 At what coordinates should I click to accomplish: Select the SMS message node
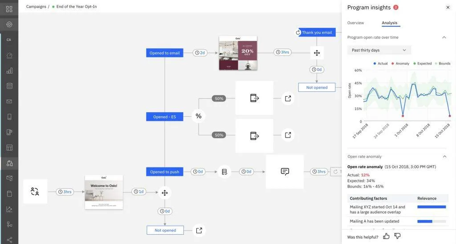(285, 171)
